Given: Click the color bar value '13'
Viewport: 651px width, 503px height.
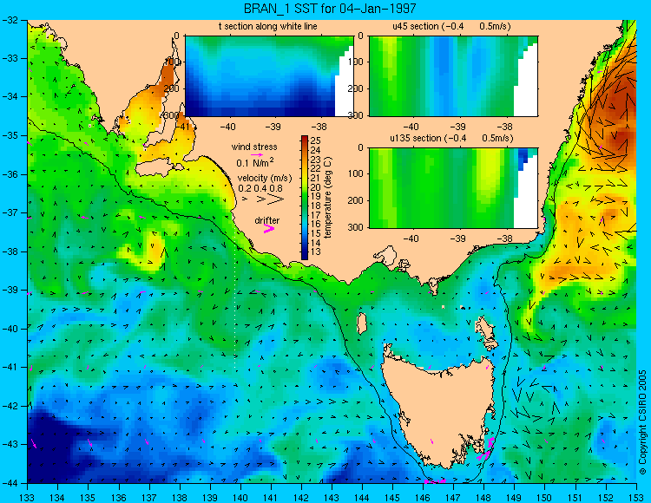Looking at the screenshot, I should (316, 251).
